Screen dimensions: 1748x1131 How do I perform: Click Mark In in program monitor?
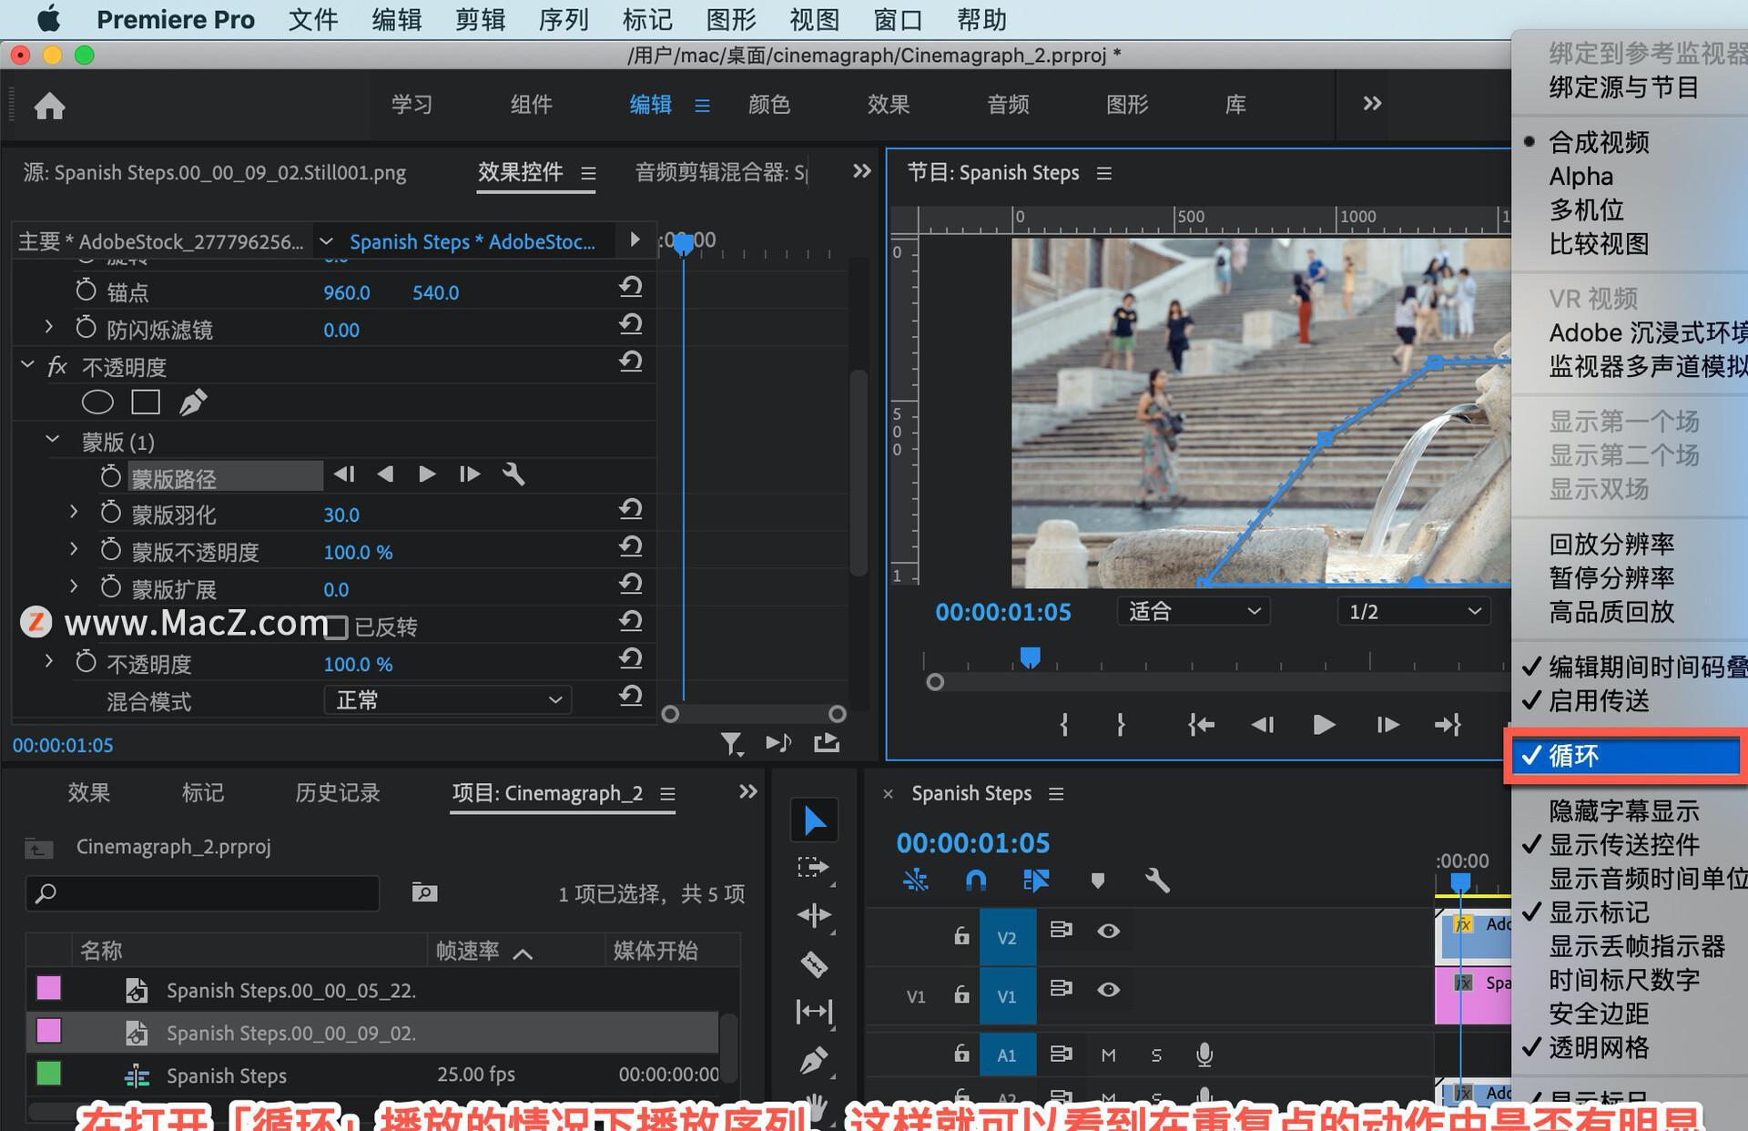click(1064, 725)
